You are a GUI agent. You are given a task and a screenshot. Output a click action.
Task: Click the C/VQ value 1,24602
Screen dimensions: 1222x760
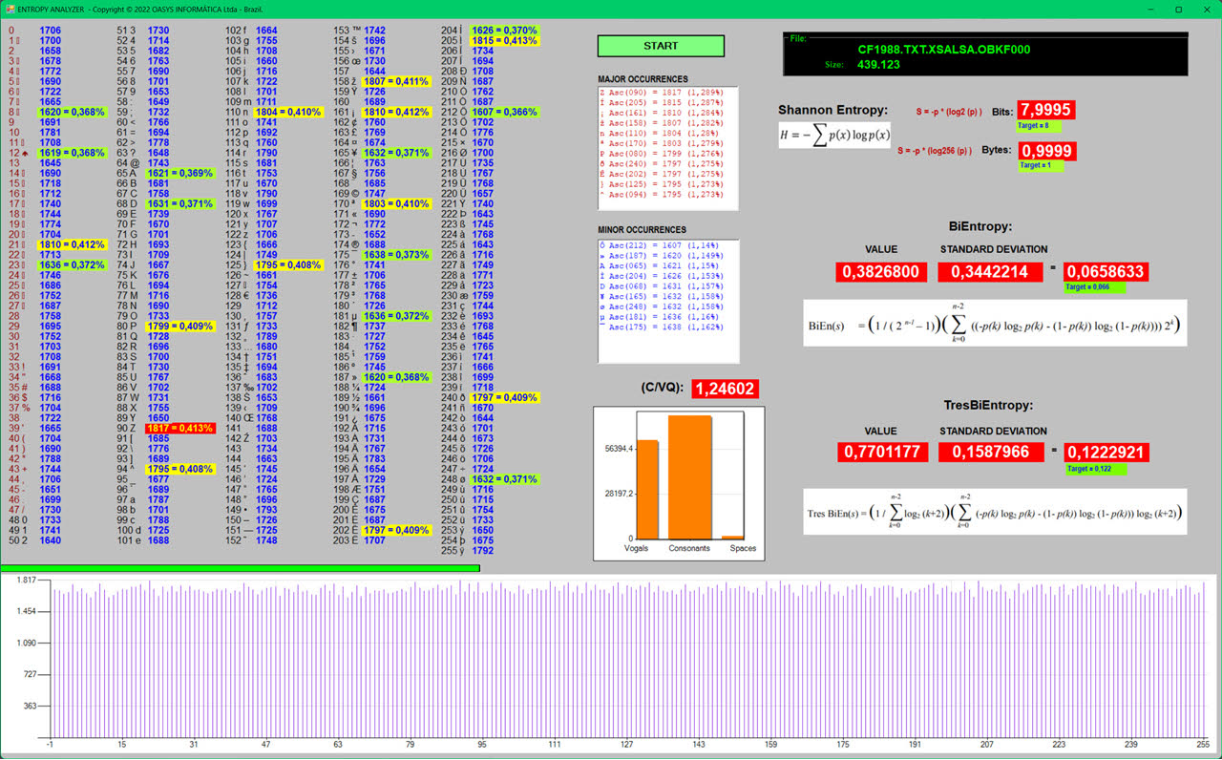pos(726,389)
